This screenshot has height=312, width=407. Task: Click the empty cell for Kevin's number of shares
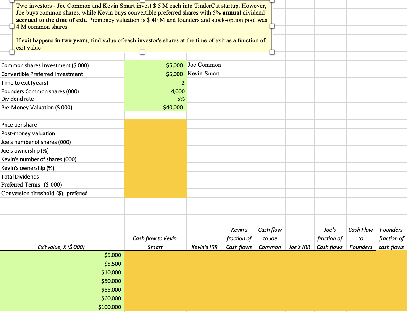point(155,159)
